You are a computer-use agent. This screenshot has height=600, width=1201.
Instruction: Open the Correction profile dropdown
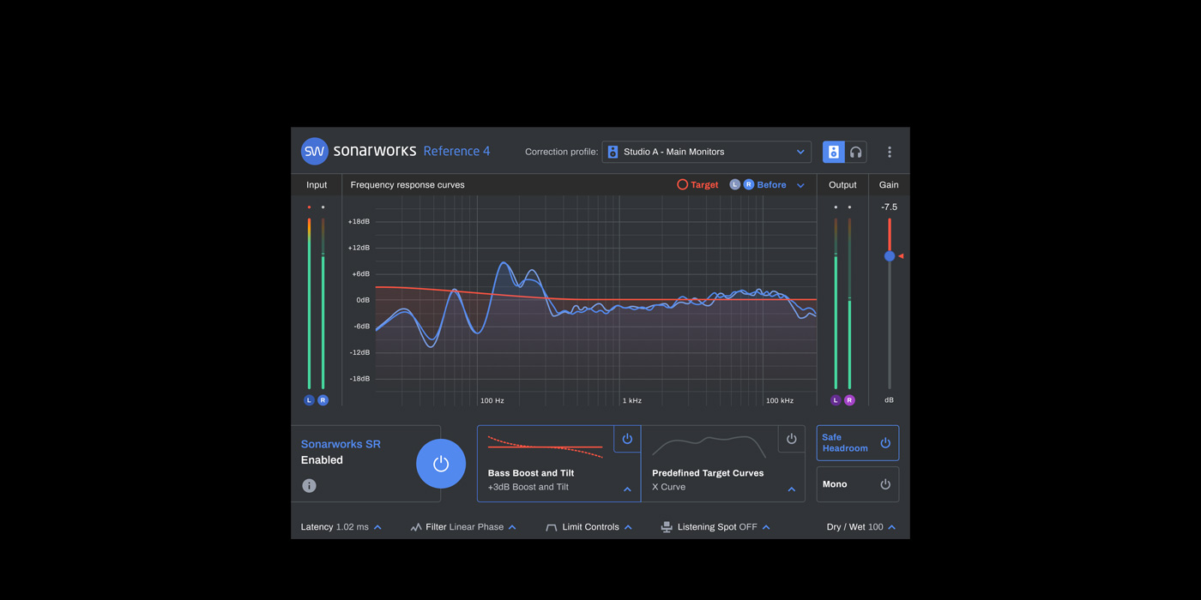pos(707,152)
